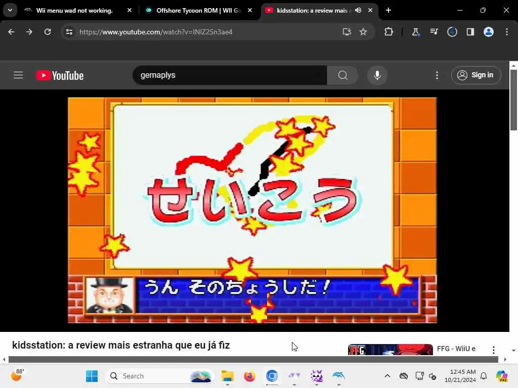This screenshot has height=388, width=518.
Task: Open the Extensions puzzle icon
Action: click(x=388, y=32)
